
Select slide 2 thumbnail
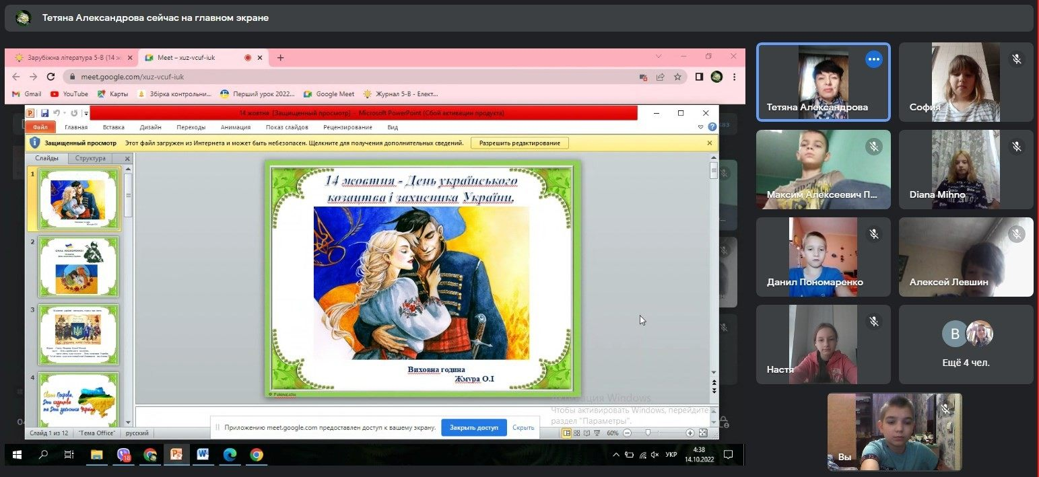pyautogui.click(x=79, y=266)
